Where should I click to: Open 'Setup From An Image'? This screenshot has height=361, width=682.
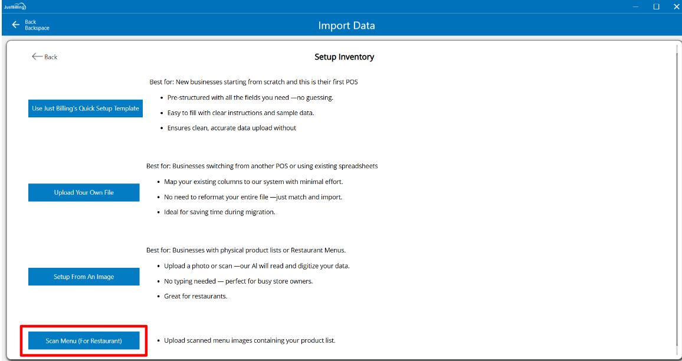pyautogui.click(x=84, y=277)
